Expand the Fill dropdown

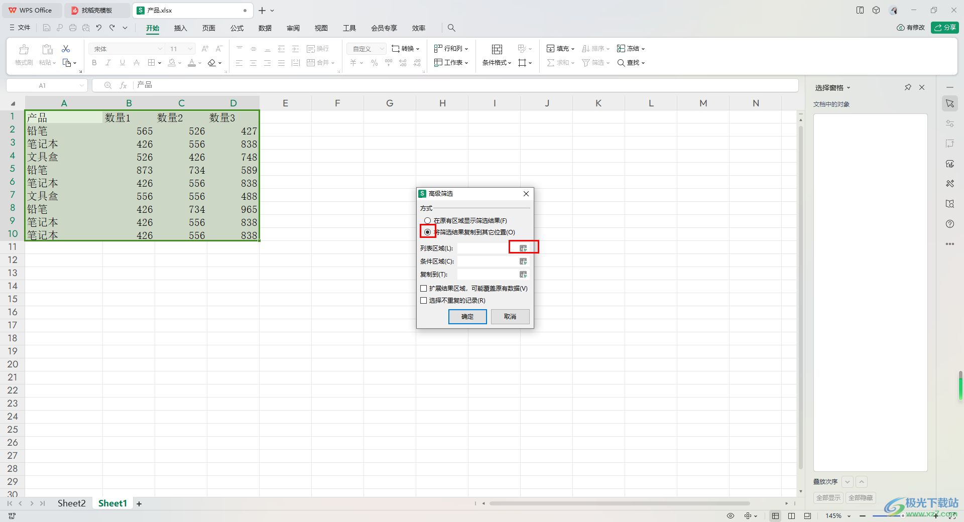pyautogui.click(x=560, y=49)
